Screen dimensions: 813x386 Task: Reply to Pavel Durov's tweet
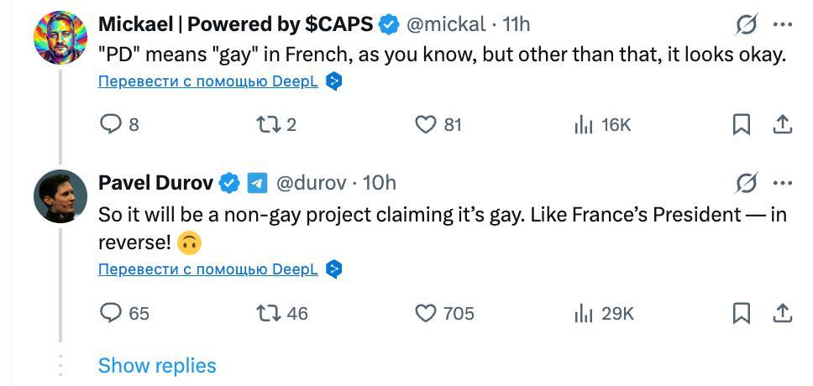click(112, 313)
